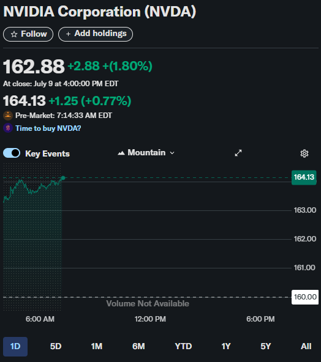Click the 6:00 PM axis label
Viewport: 321px width, 362px height.
(260, 319)
